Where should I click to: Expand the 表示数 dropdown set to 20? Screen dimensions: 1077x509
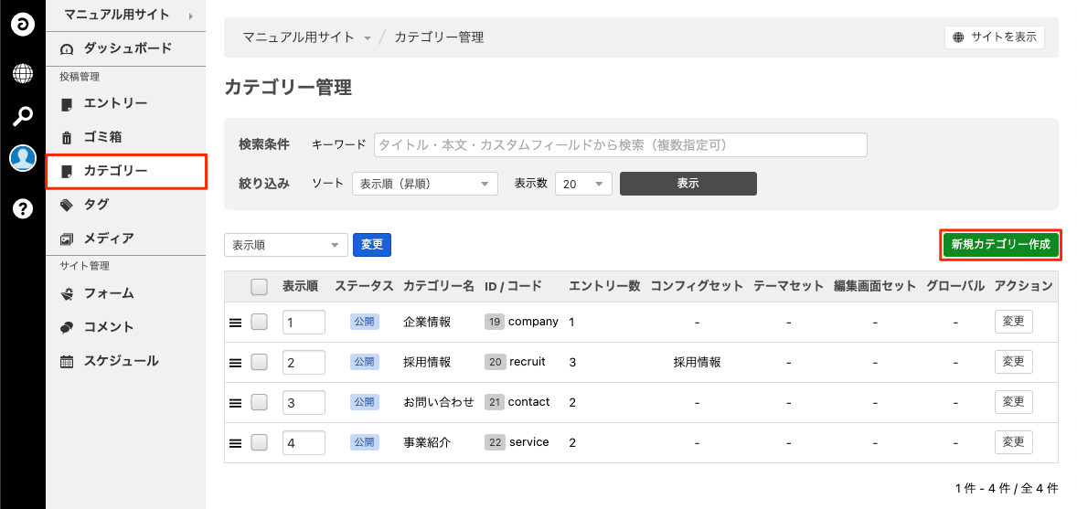583,184
